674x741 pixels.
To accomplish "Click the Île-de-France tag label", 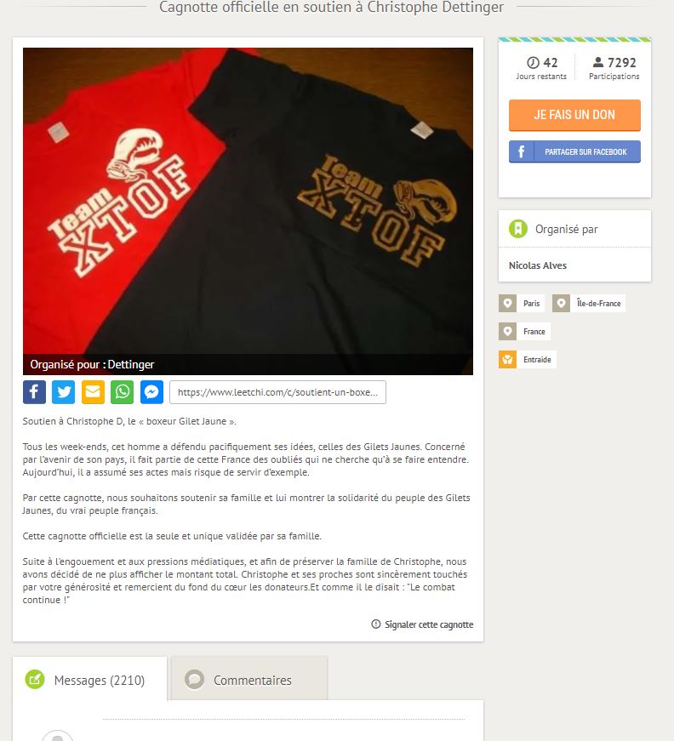I will (598, 304).
